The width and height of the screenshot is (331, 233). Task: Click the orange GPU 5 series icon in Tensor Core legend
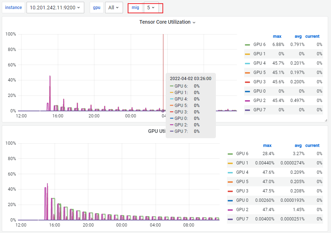(248, 73)
